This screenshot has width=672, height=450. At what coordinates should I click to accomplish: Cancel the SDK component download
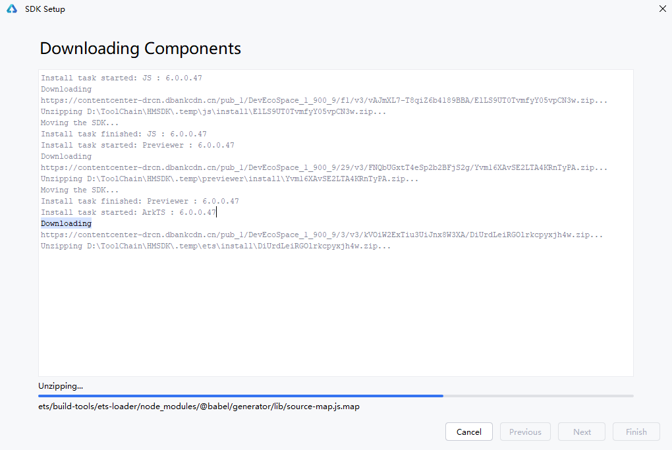pos(469,432)
